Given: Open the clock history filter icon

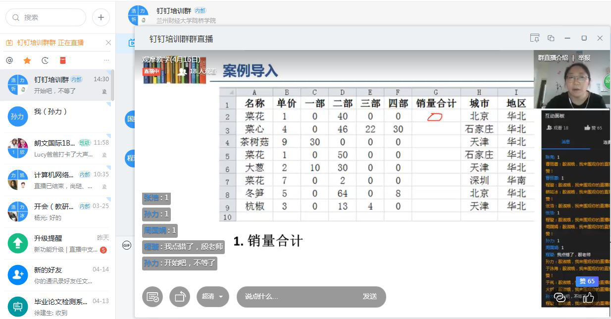Looking at the screenshot, I should coord(45,60).
